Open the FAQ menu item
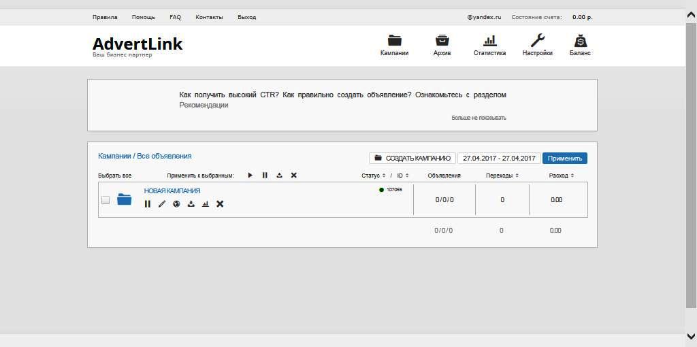The height and width of the screenshot is (347, 697). (175, 17)
